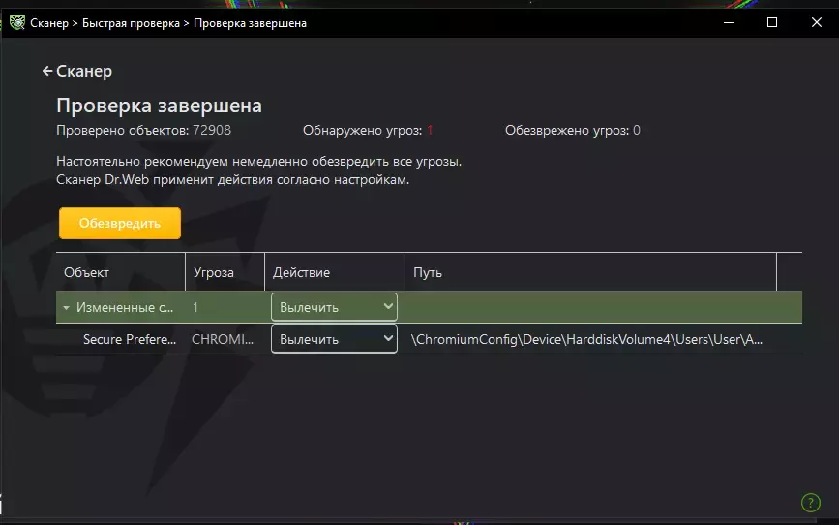The image size is (839, 525).
Task: Click the Dr.Web spider icon in title bar
Action: 17,23
